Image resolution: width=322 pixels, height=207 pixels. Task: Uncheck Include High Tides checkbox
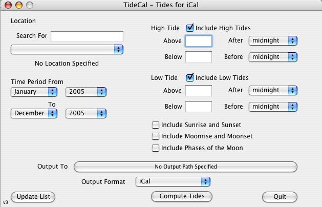click(190, 28)
